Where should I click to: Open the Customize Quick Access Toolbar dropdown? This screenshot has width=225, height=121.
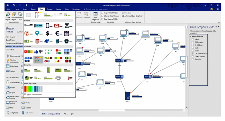click(x=32, y=5)
